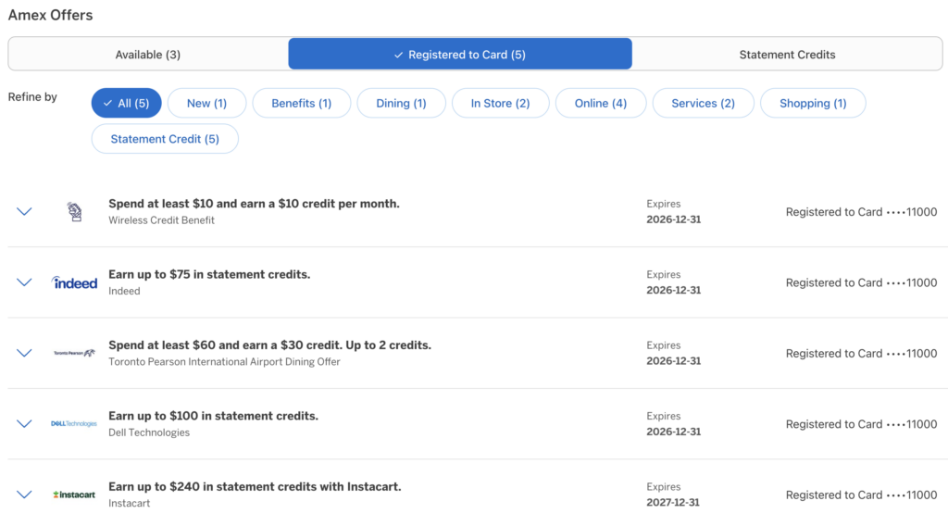The height and width of the screenshot is (526, 948).
Task: Filter offers by In Store (2)
Action: pyautogui.click(x=501, y=104)
